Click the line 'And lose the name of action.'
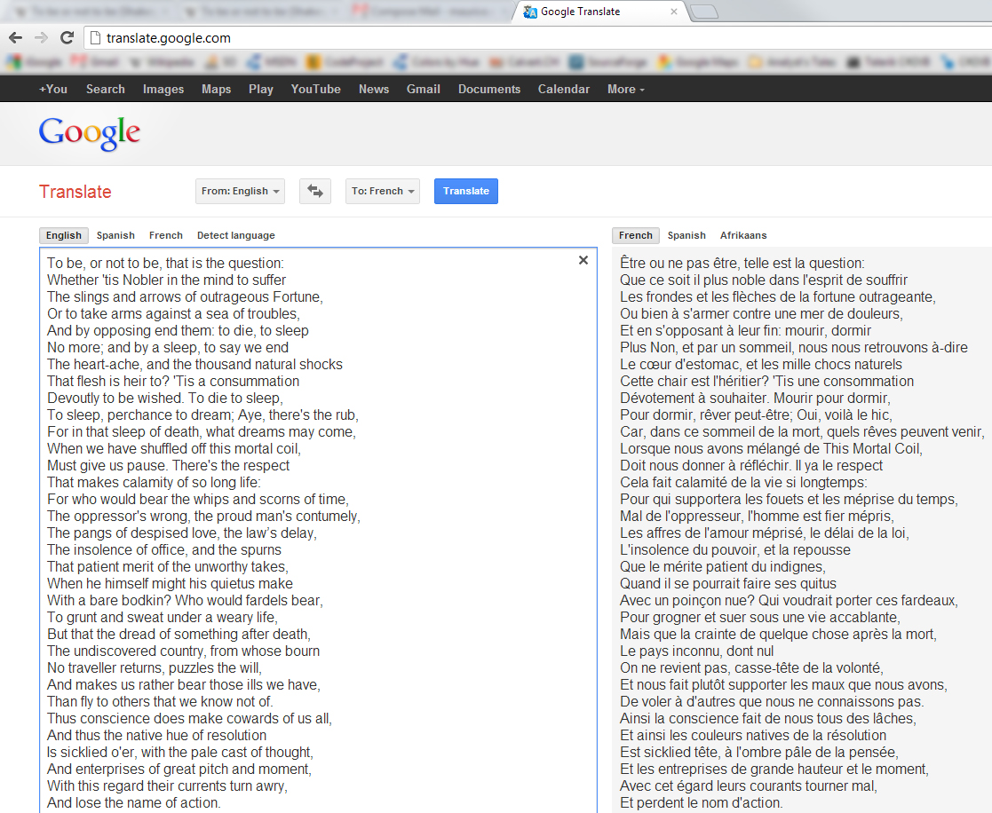Viewport: 992px width, 813px height. tap(134, 803)
